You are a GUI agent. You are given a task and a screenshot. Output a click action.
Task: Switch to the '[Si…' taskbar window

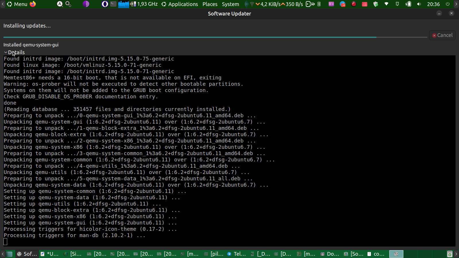pos(73,254)
